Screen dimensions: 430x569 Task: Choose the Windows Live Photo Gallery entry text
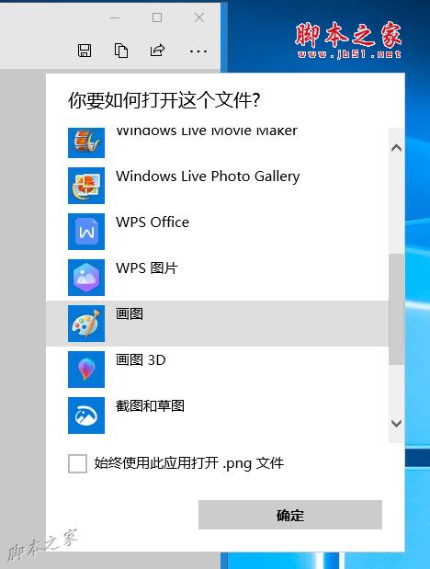pos(208,176)
